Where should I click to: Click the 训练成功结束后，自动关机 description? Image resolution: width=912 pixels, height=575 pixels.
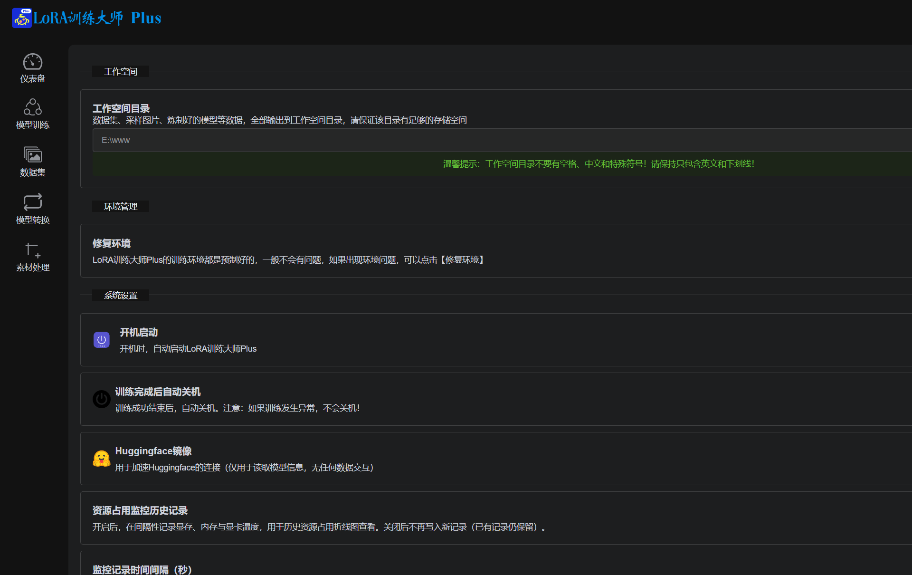(237, 408)
